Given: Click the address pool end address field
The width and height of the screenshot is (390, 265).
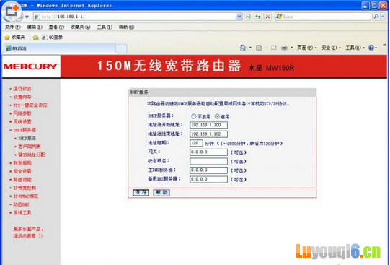Looking at the screenshot, I should (208, 134).
